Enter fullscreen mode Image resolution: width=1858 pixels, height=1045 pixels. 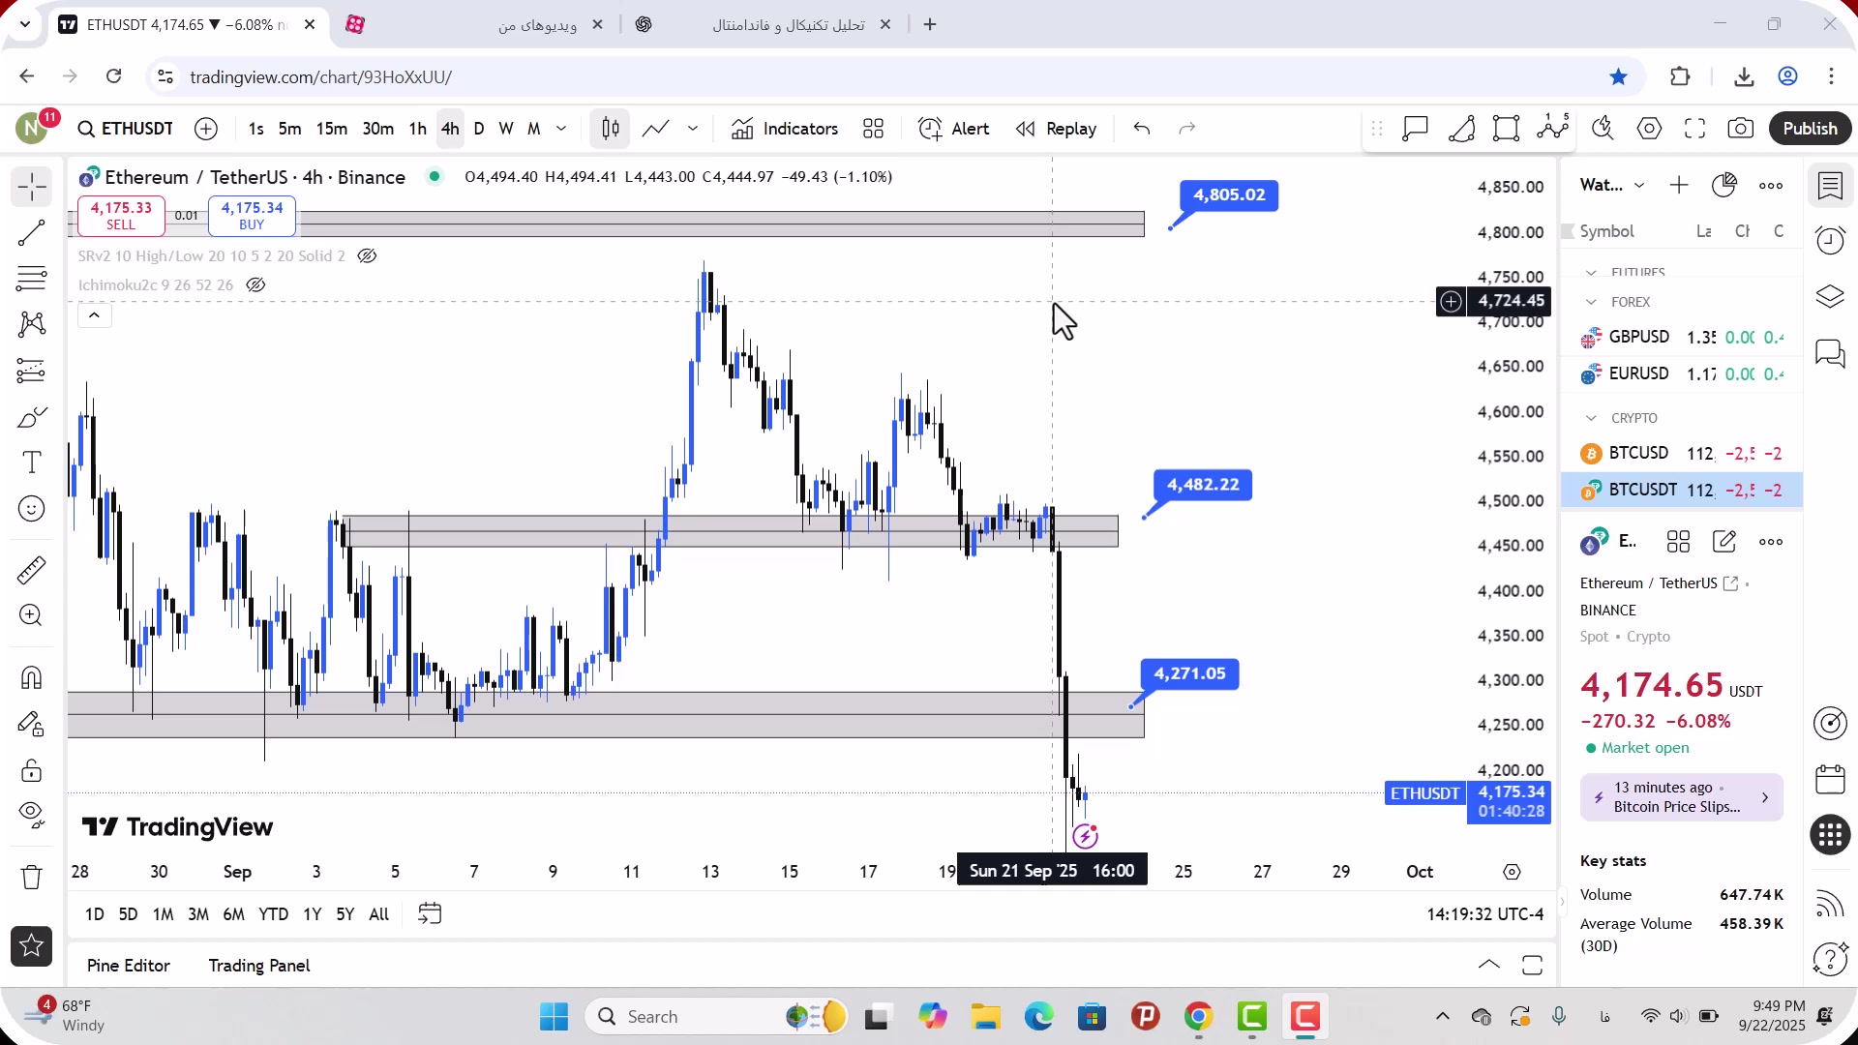1695,129
